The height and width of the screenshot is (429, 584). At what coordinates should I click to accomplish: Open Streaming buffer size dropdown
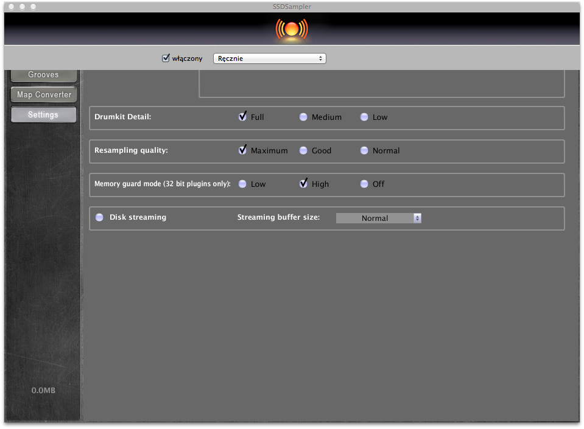pyautogui.click(x=378, y=218)
